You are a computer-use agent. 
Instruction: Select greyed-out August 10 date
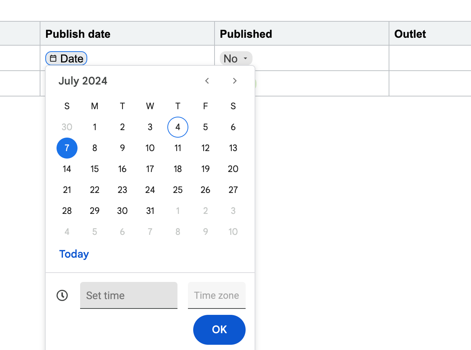click(233, 232)
